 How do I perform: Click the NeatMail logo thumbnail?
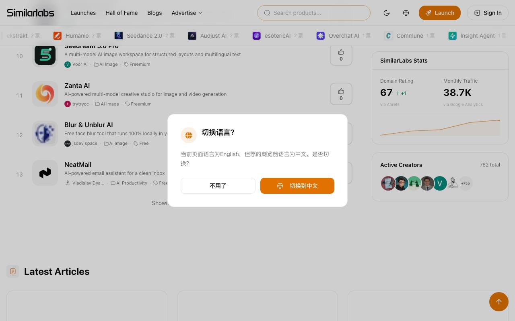(45, 173)
